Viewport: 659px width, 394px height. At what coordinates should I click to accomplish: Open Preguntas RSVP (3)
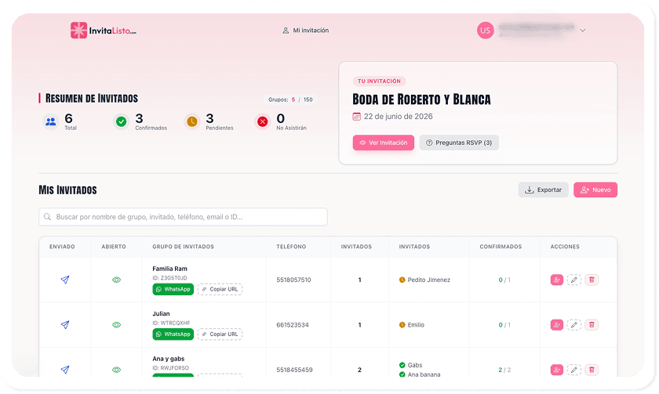coord(459,143)
